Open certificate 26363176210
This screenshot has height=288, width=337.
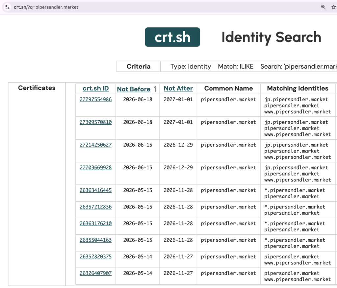pyautogui.click(x=96, y=224)
